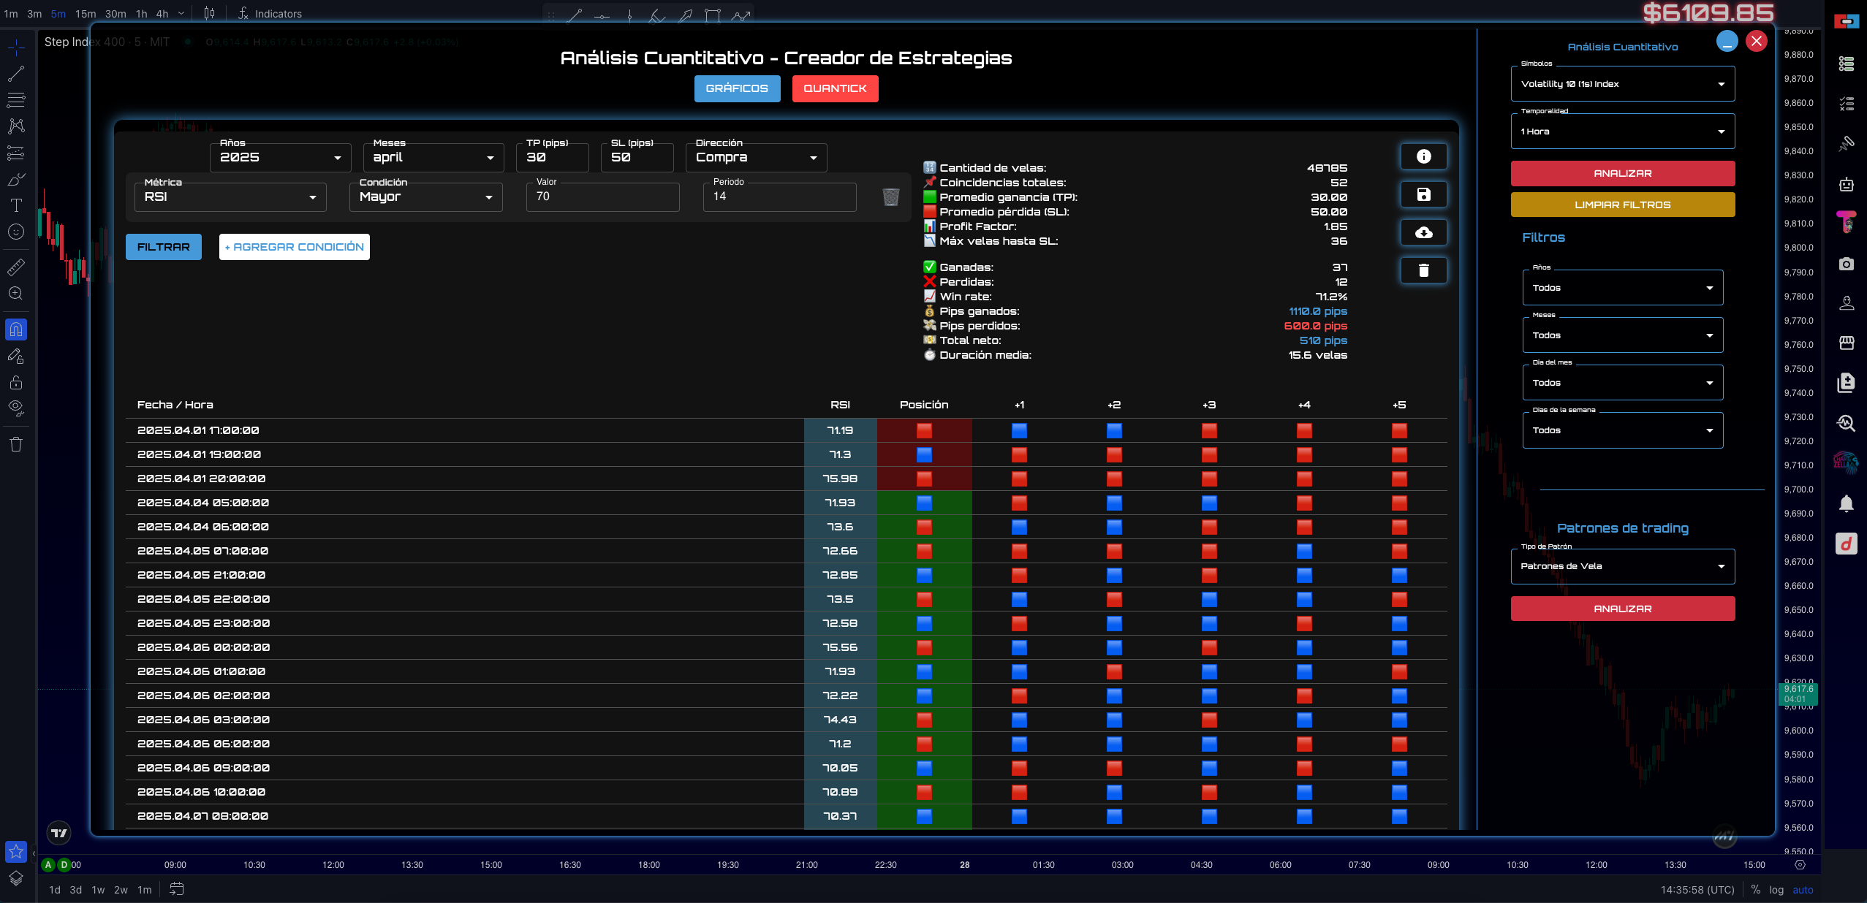The width and height of the screenshot is (1867, 903).
Task: Open the Condición Mayor dropdown
Action: tap(426, 197)
